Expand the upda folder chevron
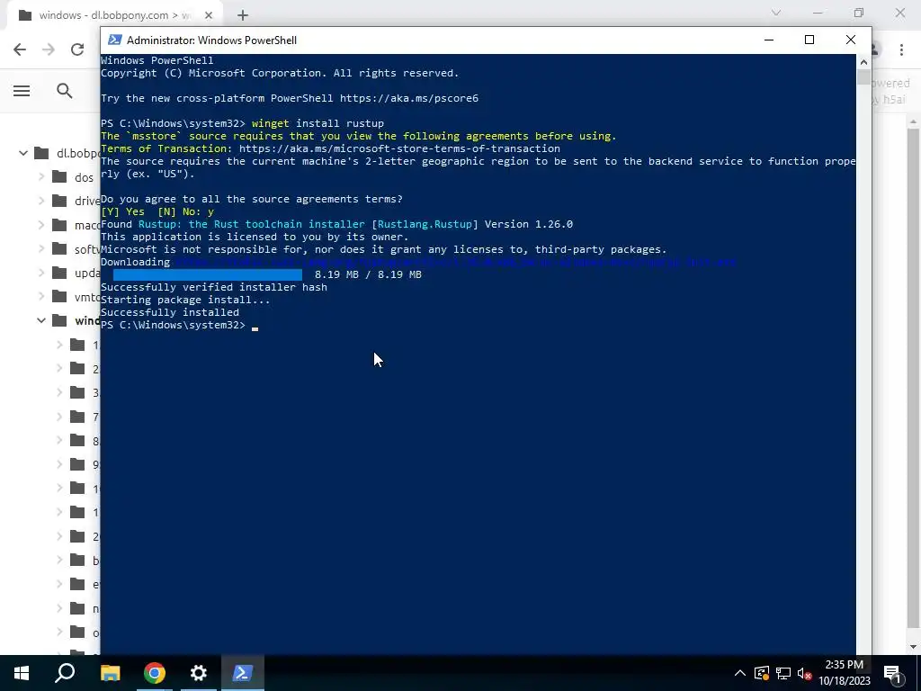Image resolution: width=921 pixels, height=691 pixels. 41,273
